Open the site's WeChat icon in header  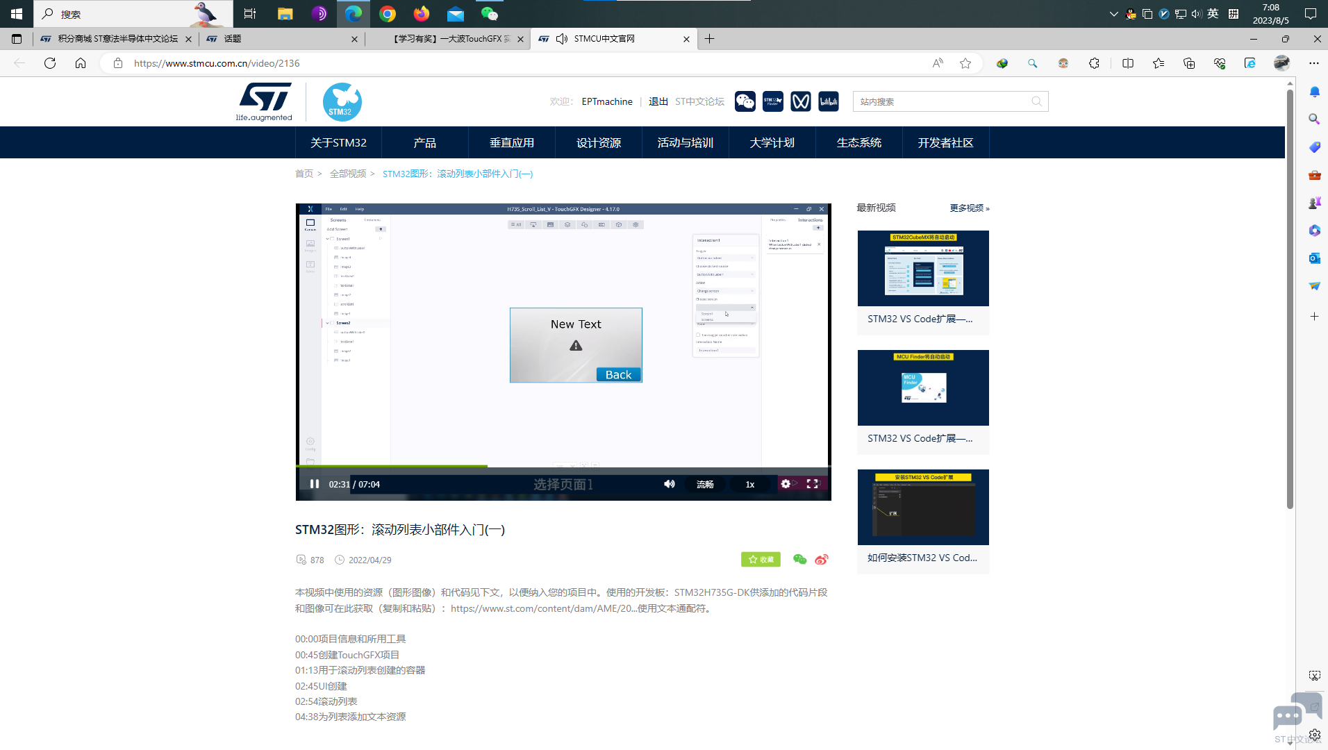tap(745, 101)
